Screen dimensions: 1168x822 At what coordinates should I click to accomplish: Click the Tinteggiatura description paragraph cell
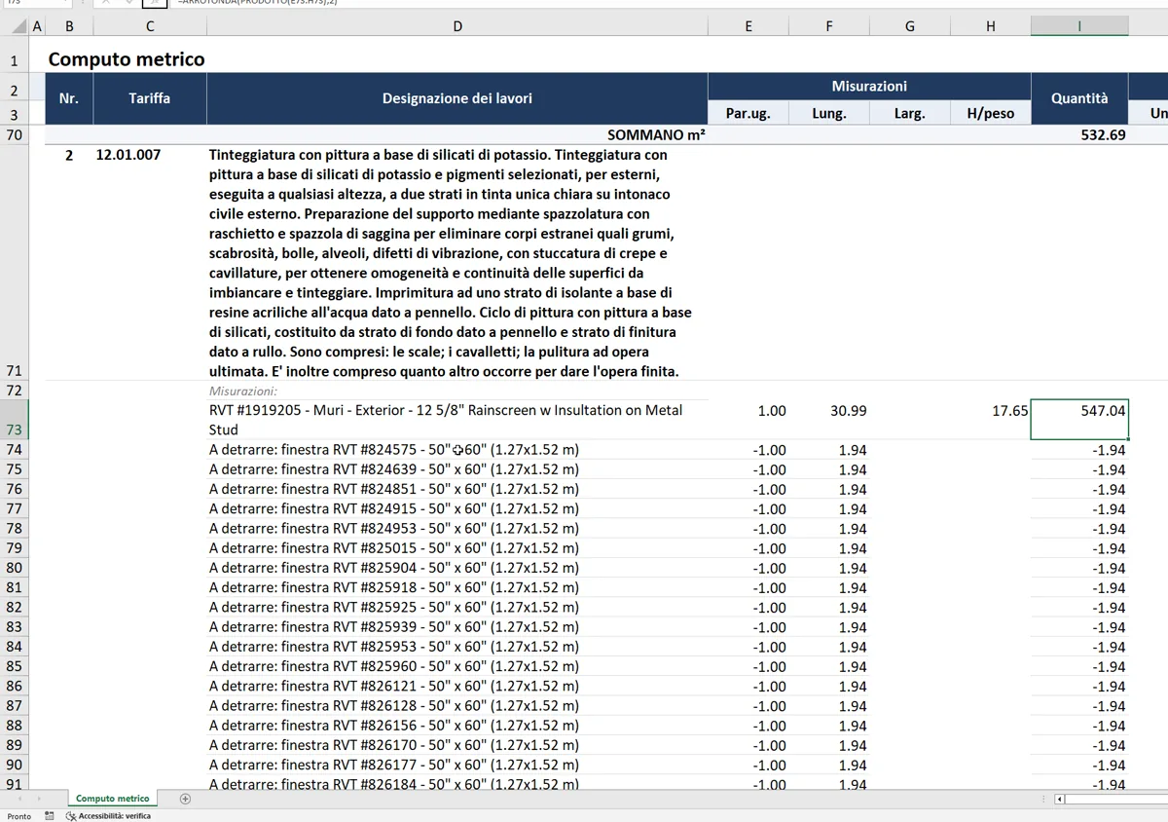click(457, 263)
